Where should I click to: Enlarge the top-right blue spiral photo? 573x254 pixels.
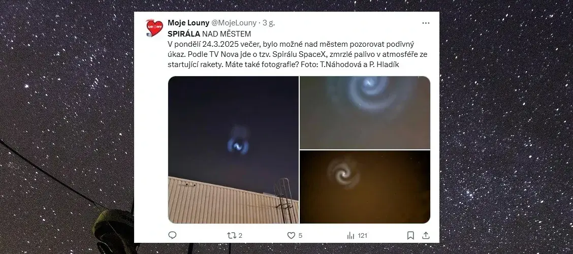point(365,113)
